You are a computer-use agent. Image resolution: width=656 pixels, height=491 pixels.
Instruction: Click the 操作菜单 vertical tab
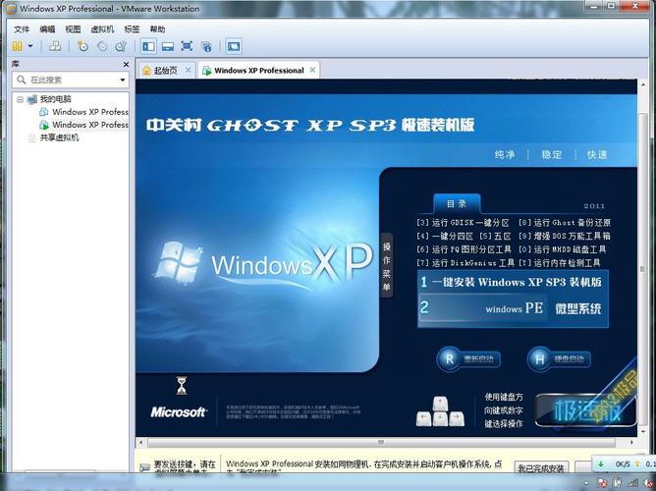point(387,265)
